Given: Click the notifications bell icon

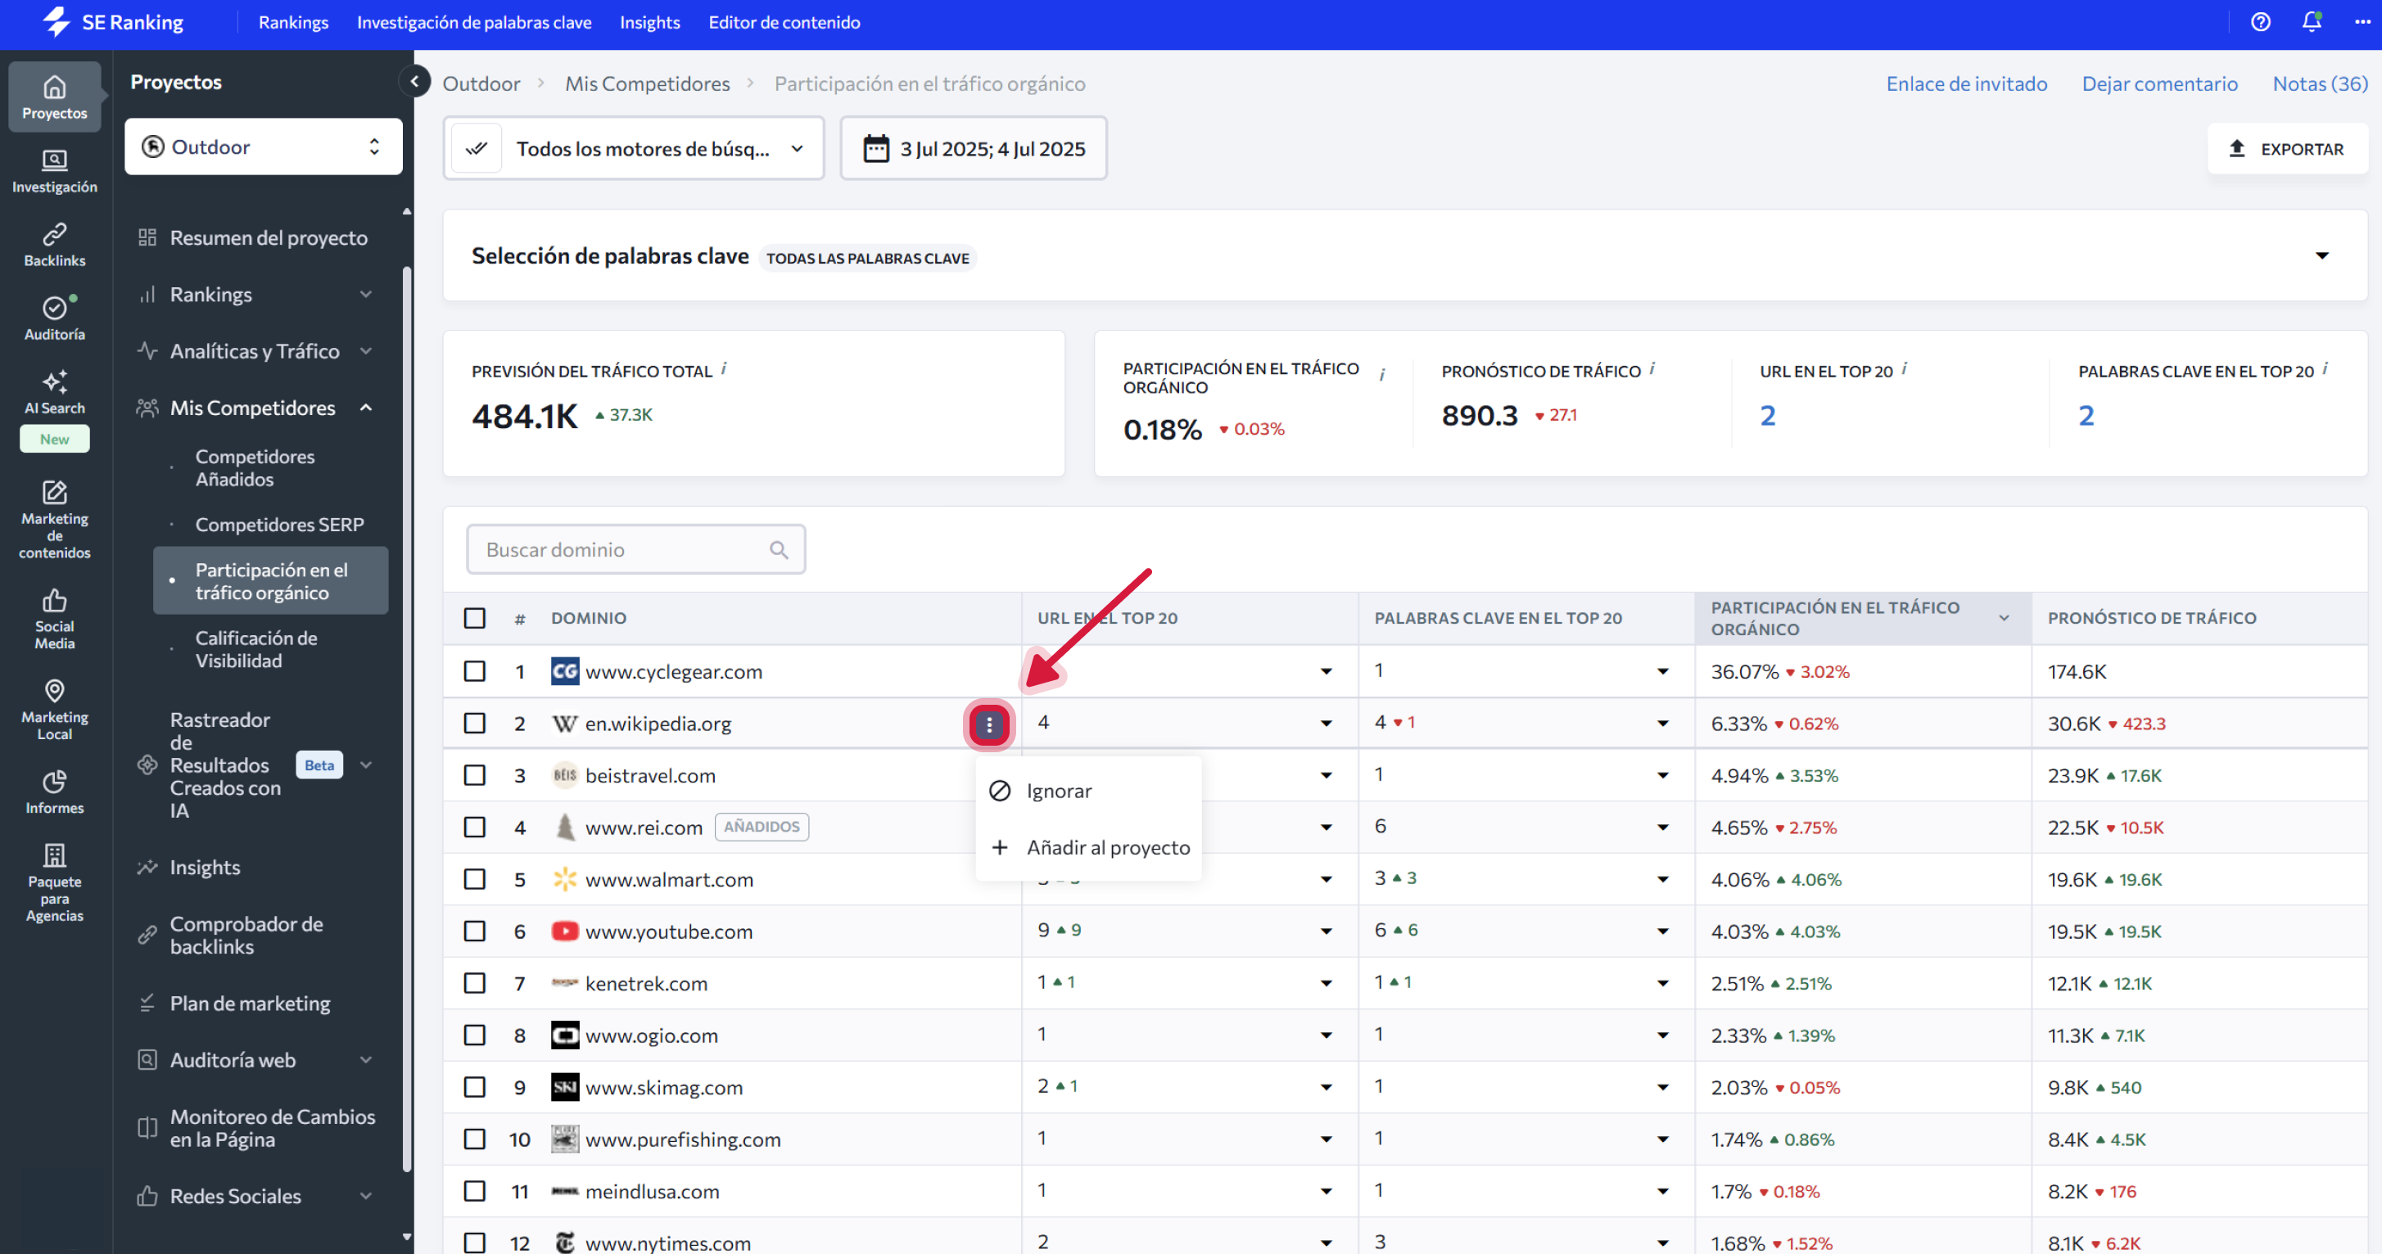Looking at the screenshot, I should click(x=2311, y=22).
